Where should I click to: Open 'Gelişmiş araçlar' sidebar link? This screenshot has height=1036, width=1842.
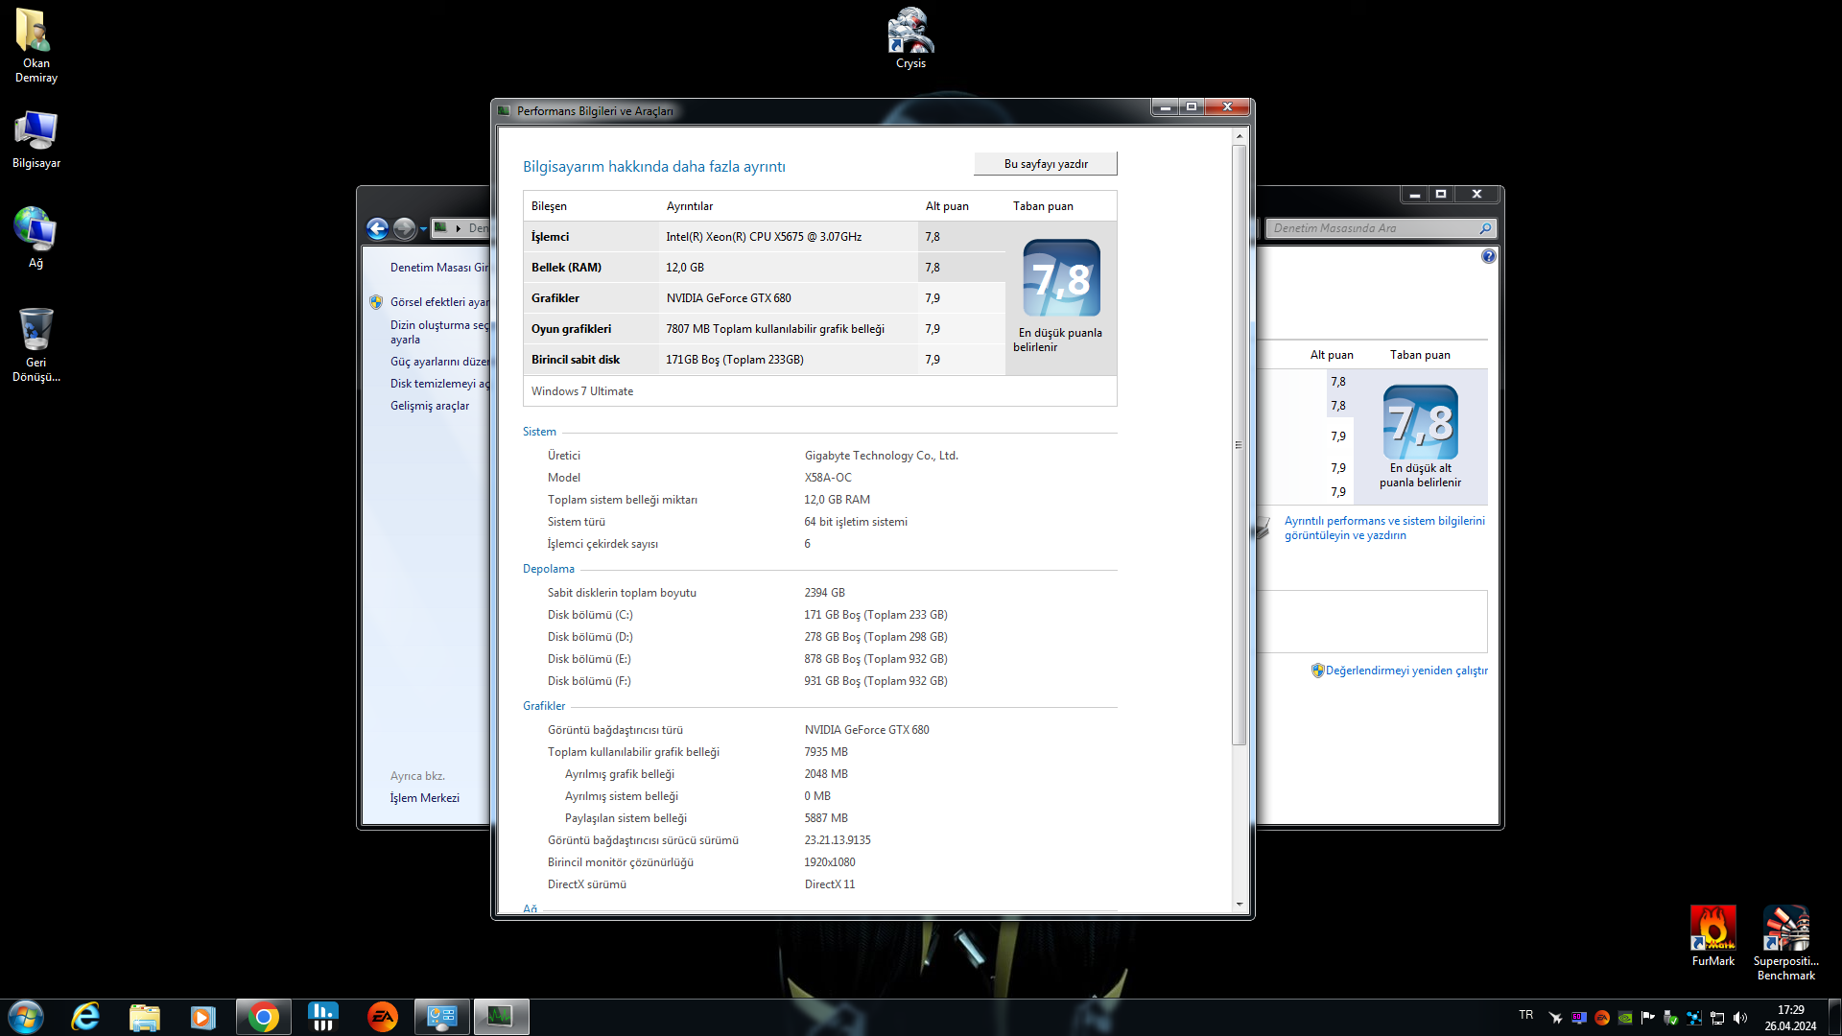[429, 406]
